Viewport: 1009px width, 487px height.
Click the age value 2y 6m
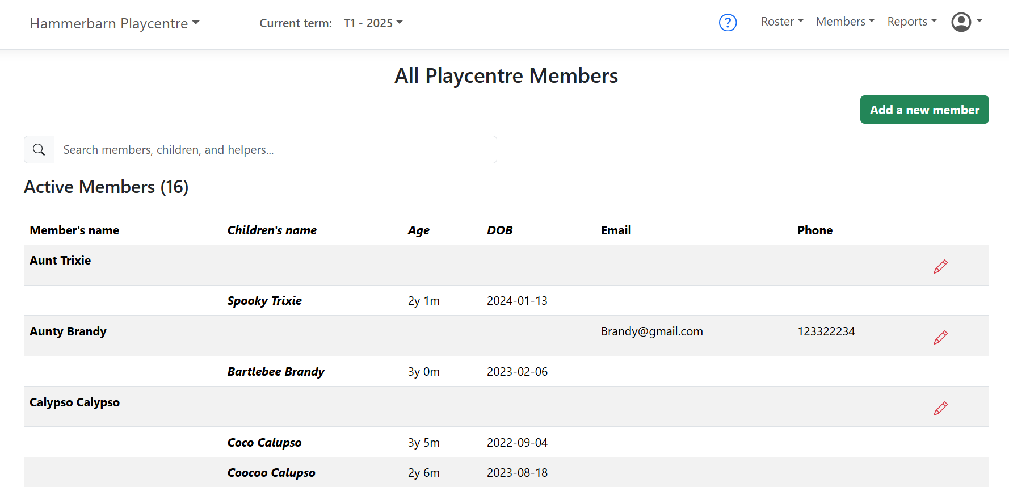(x=424, y=473)
